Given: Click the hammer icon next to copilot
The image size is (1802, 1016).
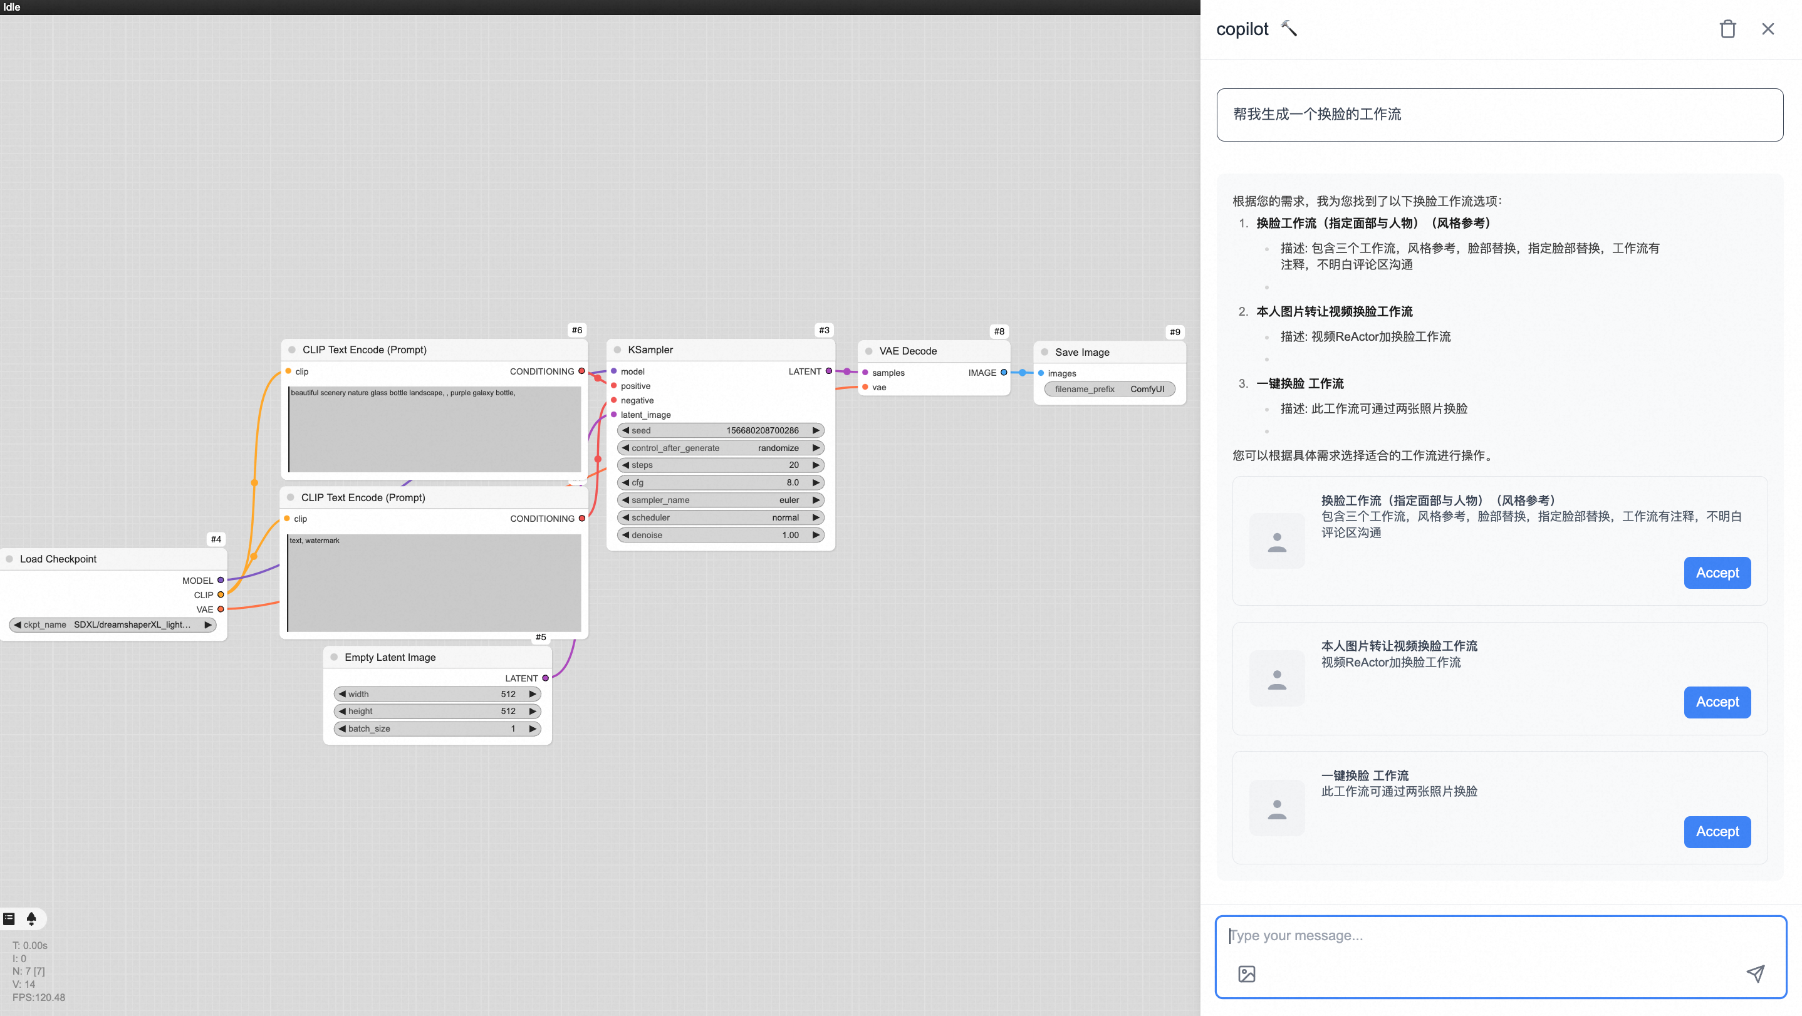Looking at the screenshot, I should (x=1289, y=29).
